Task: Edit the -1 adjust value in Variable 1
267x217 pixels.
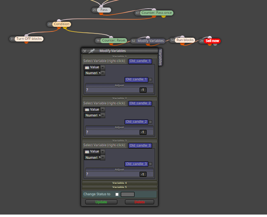Action: point(143,90)
